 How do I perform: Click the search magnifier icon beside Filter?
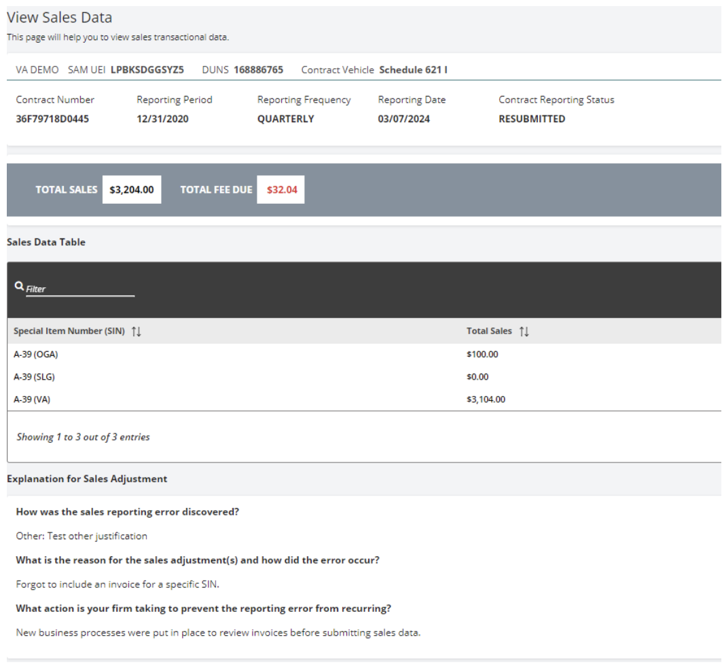point(19,286)
